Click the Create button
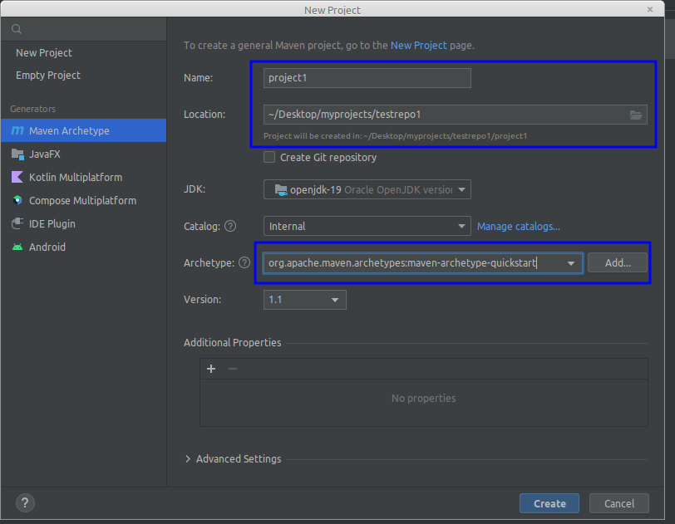 pos(549,503)
